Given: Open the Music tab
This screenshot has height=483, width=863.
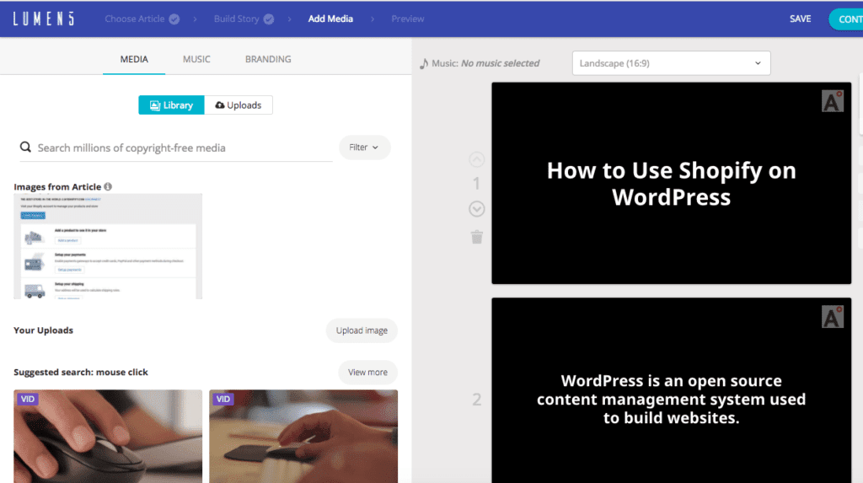Looking at the screenshot, I should pos(196,60).
